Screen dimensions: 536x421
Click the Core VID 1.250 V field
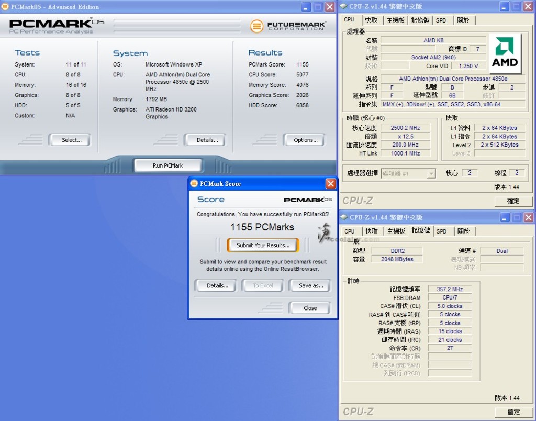click(x=468, y=66)
